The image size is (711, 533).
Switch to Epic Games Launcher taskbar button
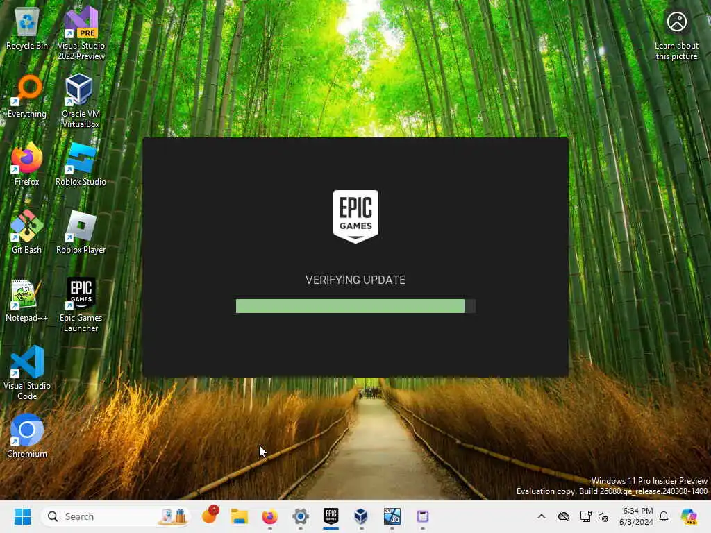pos(331,516)
